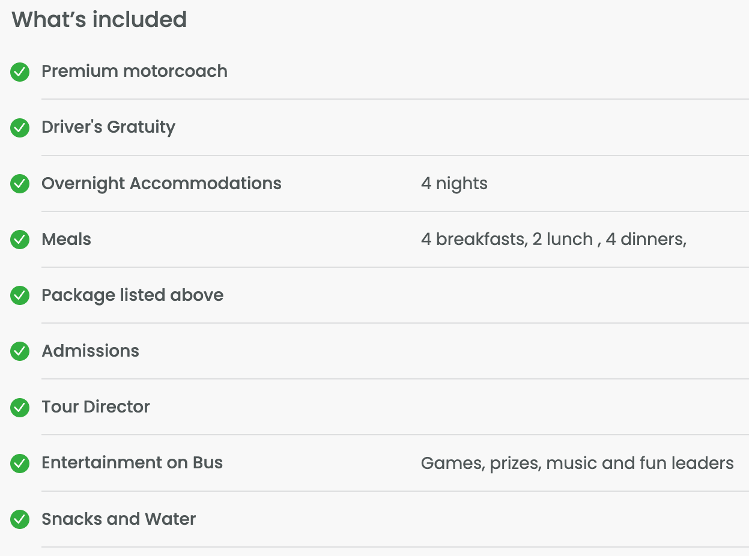The height and width of the screenshot is (556, 749).
Task: Click the 4 breakfasts, 2 lunch, 4 dinners text
Action: 553,239
